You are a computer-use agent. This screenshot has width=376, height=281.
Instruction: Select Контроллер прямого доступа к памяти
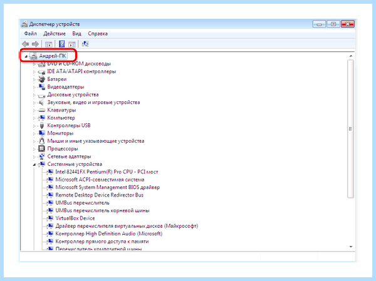102,241
